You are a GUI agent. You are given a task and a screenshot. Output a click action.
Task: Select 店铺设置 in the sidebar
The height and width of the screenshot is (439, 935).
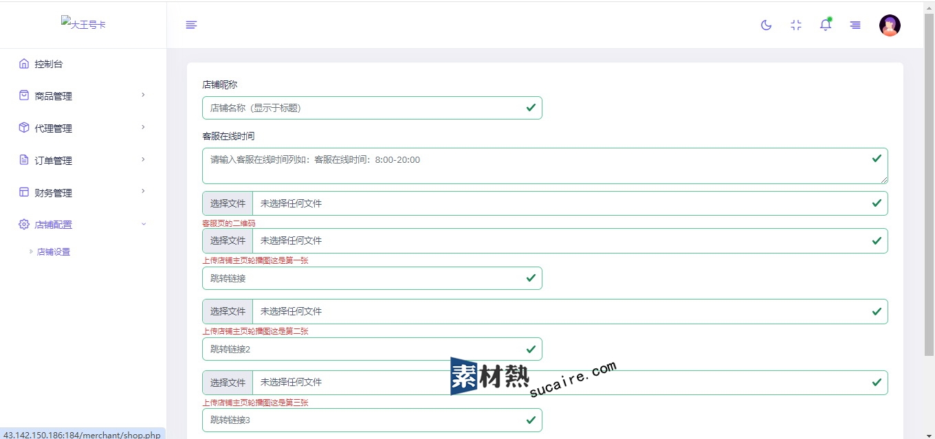[x=54, y=252]
